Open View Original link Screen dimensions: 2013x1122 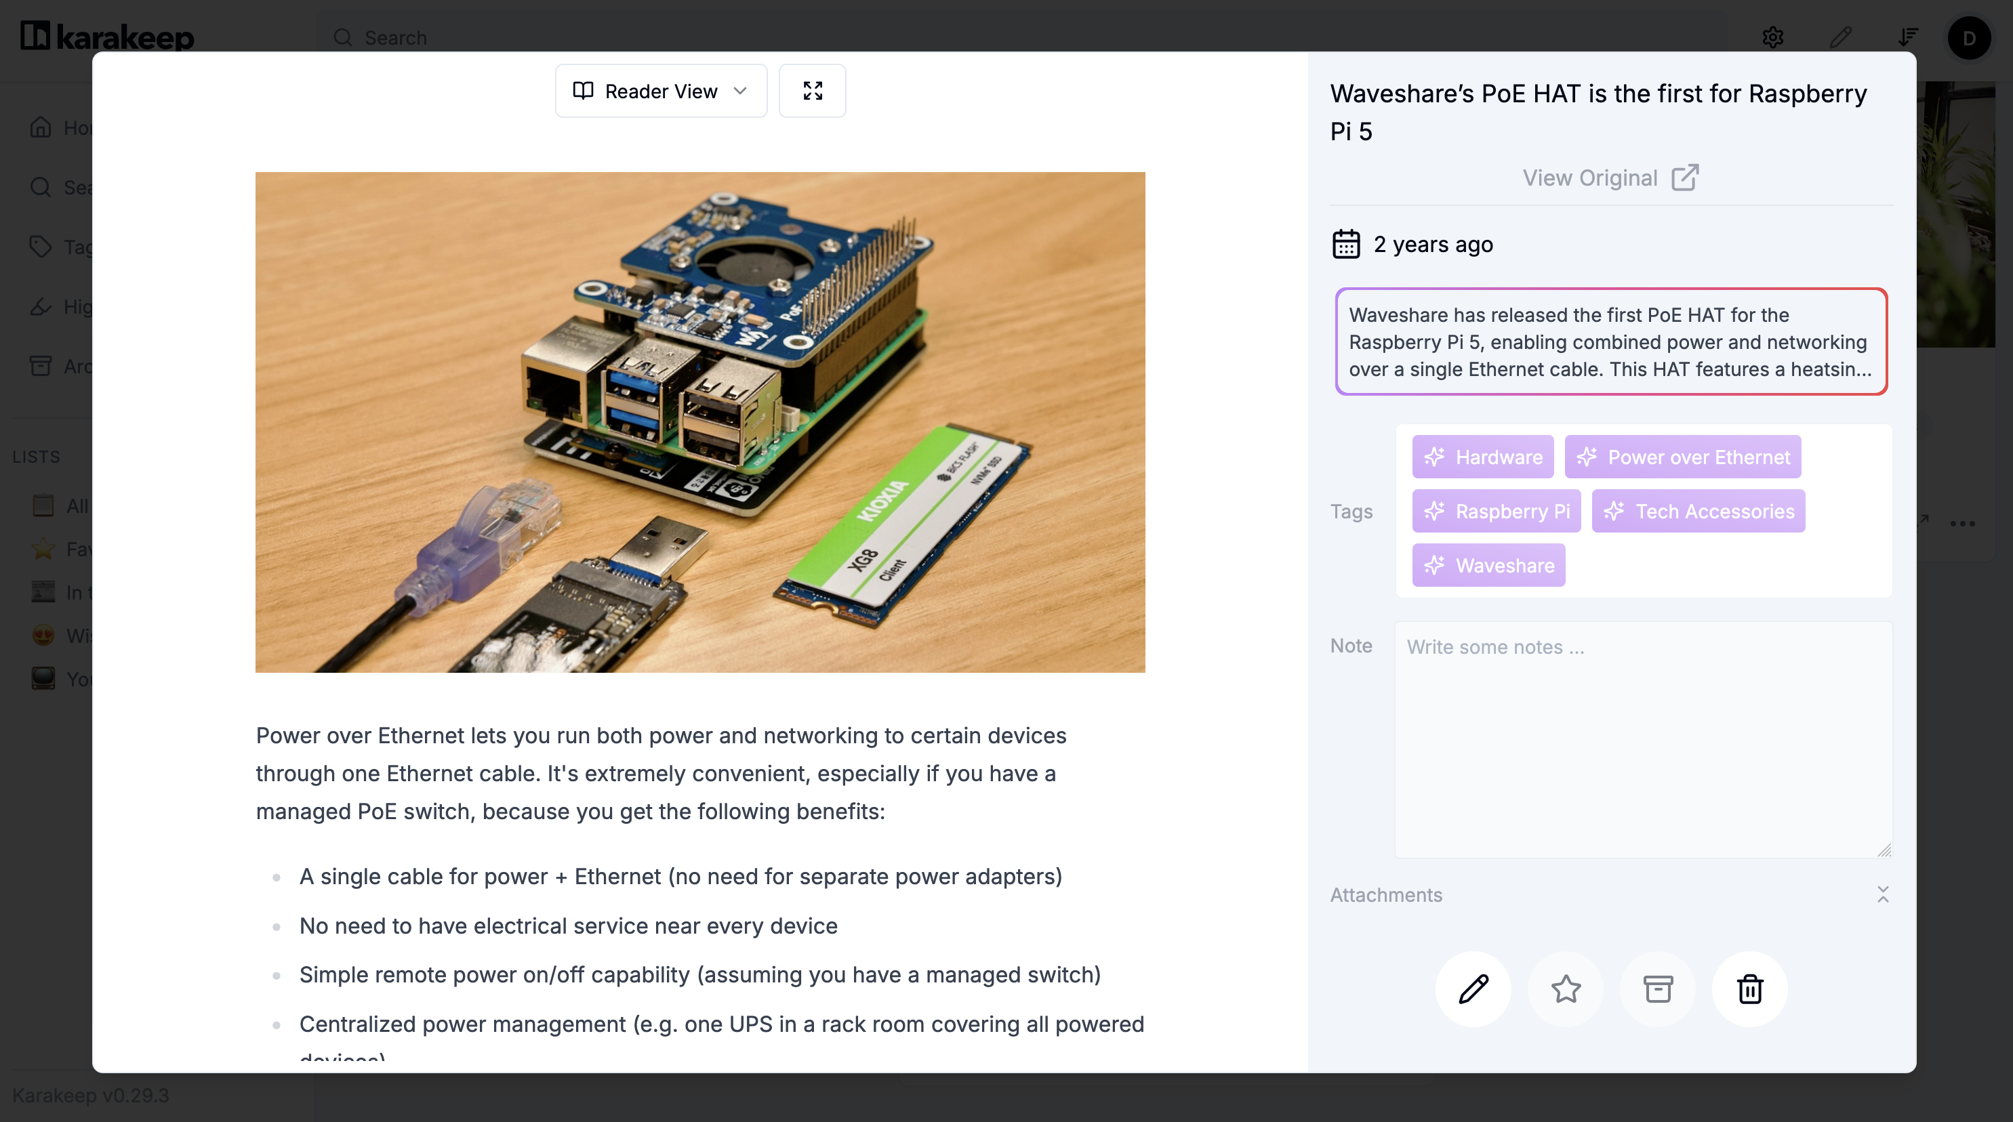click(1610, 178)
